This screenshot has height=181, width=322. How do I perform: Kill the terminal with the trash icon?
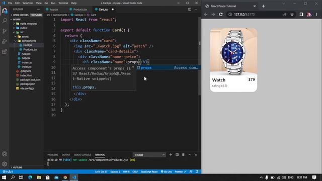coord(183,154)
